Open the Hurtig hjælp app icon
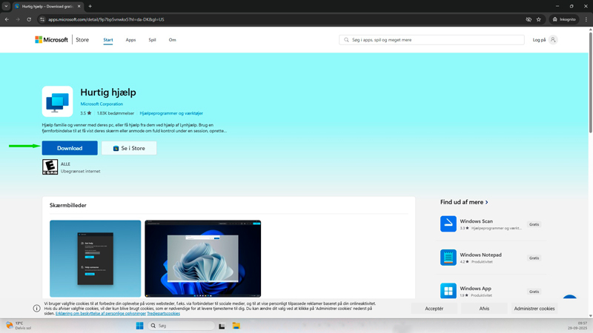The height and width of the screenshot is (333, 593). (58, 101)
